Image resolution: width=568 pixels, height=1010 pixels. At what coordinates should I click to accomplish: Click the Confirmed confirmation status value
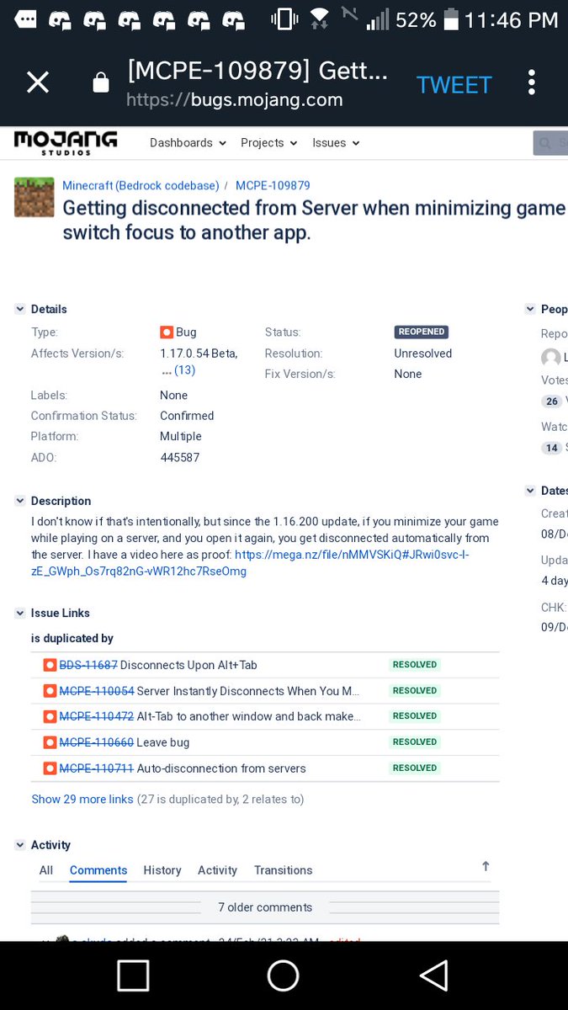(x=187, y=416)
